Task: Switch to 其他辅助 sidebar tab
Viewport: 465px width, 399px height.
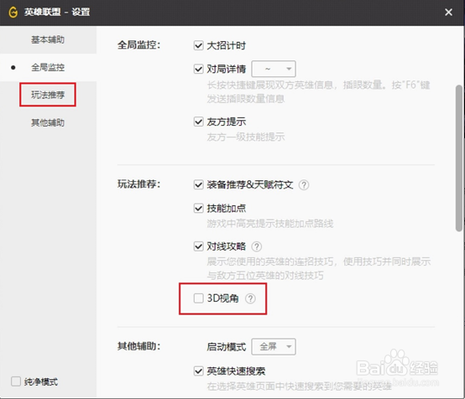Action: click(48, 122)
